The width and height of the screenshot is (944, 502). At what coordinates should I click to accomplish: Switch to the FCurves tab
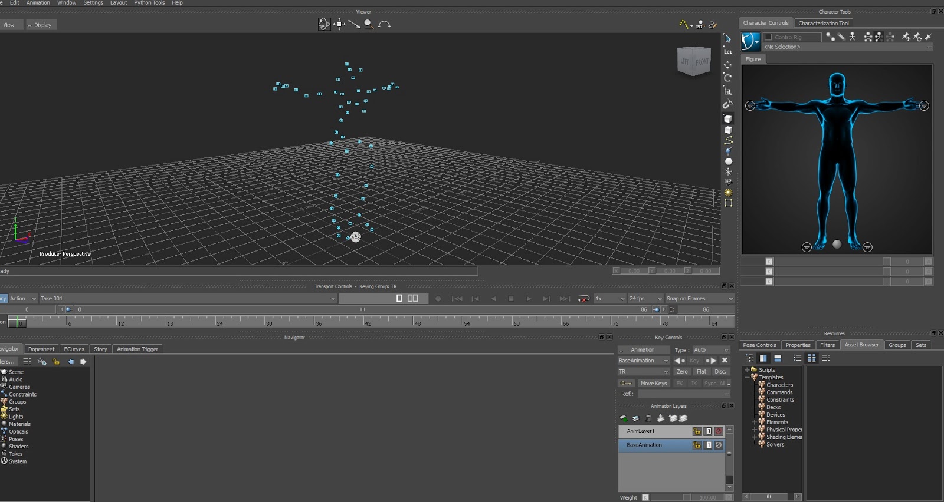[74, 349]
